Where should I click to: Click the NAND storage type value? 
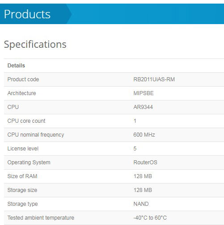tap(141, 204)
